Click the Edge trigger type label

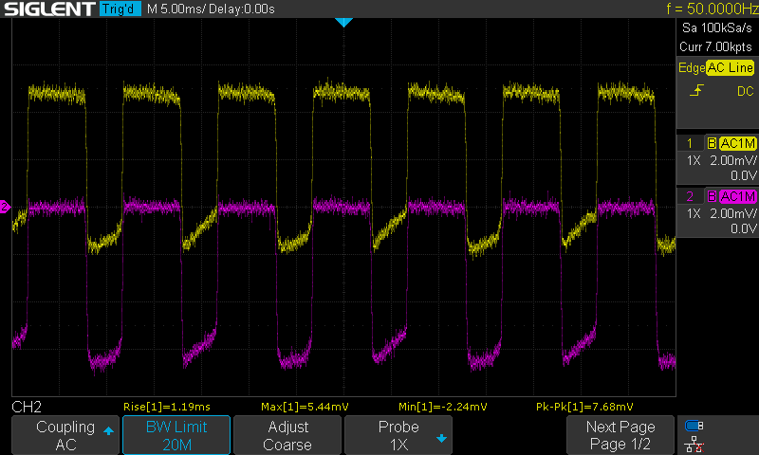692,67
